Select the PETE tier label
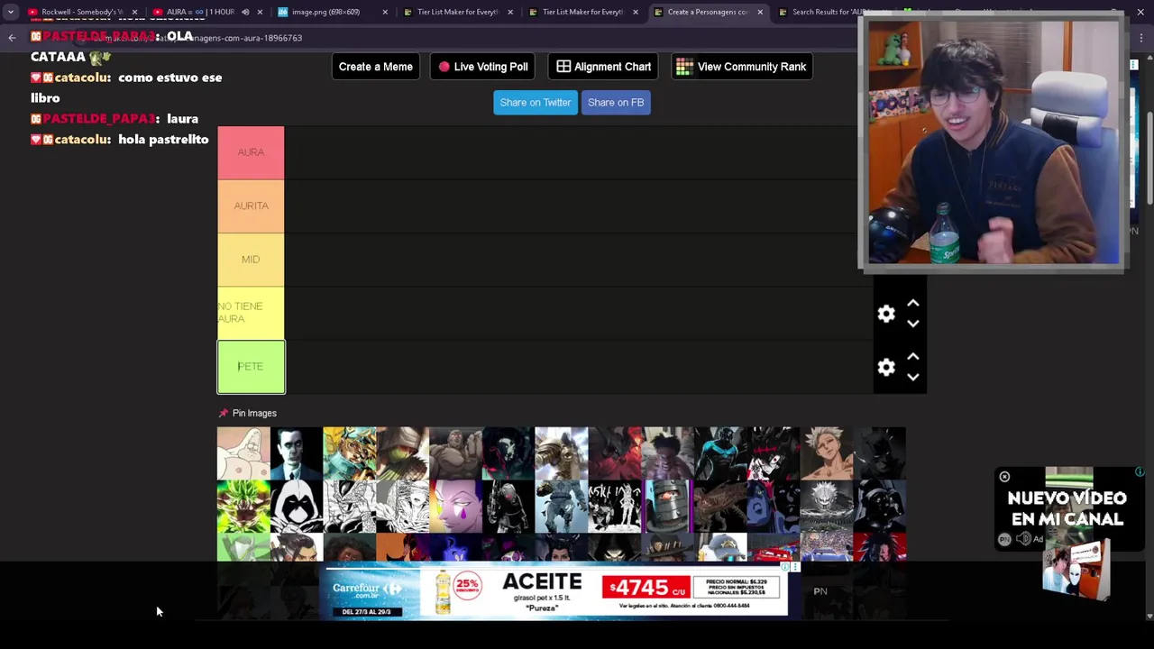This screenshot has height=649, width=1154. 251,367
